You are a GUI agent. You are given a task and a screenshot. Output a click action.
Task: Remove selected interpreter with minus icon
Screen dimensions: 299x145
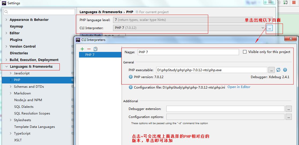[x=89, y=49]
